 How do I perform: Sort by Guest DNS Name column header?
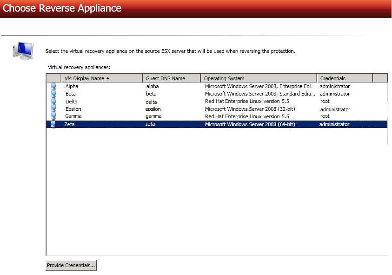click(x=172, y=78)
